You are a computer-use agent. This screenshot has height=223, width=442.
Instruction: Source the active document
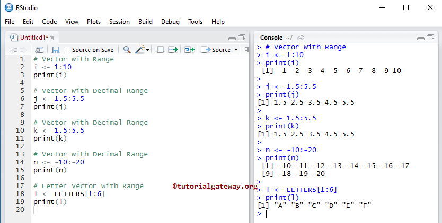pos(216,50)
